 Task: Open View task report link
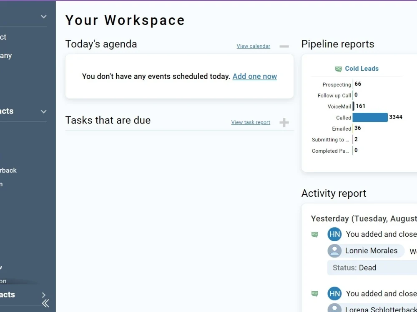coord(251,122)
